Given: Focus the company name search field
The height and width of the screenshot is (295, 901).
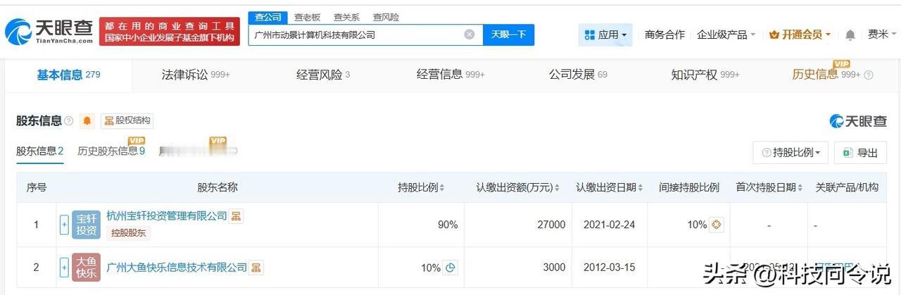Looking at the screenshot, I should click(x=365, y=34).
